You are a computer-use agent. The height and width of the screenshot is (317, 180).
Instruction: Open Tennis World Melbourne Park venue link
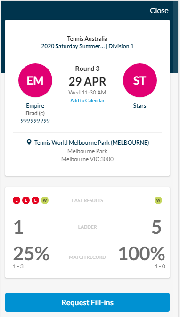[92, 143]
